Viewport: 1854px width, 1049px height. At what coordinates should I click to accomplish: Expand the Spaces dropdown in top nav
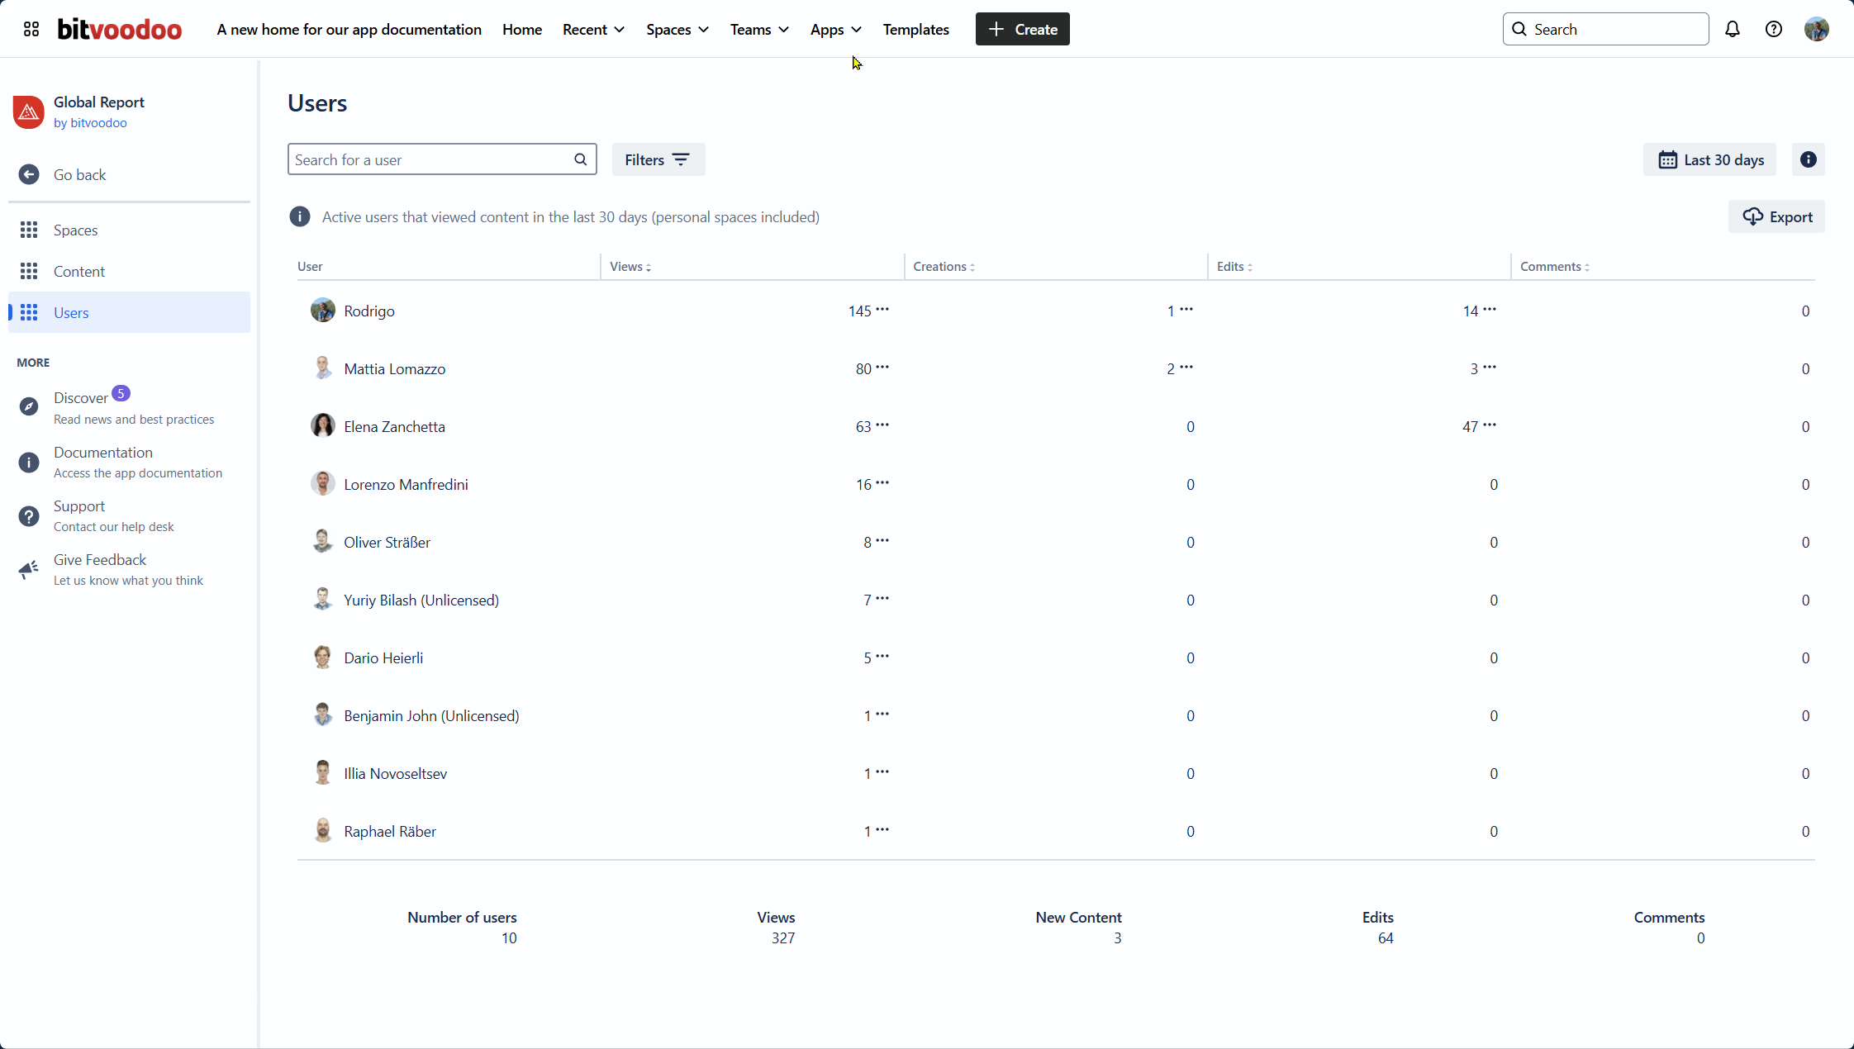(x=677, y=29)
